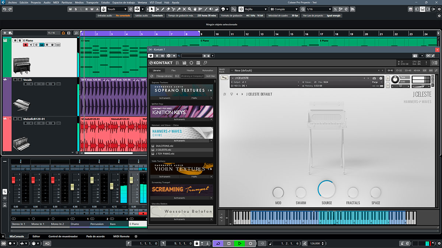Toggle the J CELESTE solo S button

[x=387, y=78]
